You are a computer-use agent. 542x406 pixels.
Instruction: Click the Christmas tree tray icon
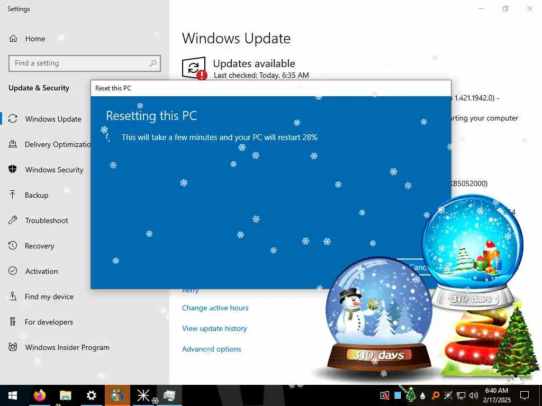click(411, 394)
